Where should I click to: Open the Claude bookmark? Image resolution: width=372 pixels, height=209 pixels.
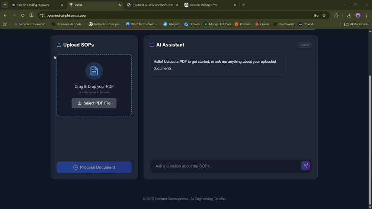tap(262, 24)
